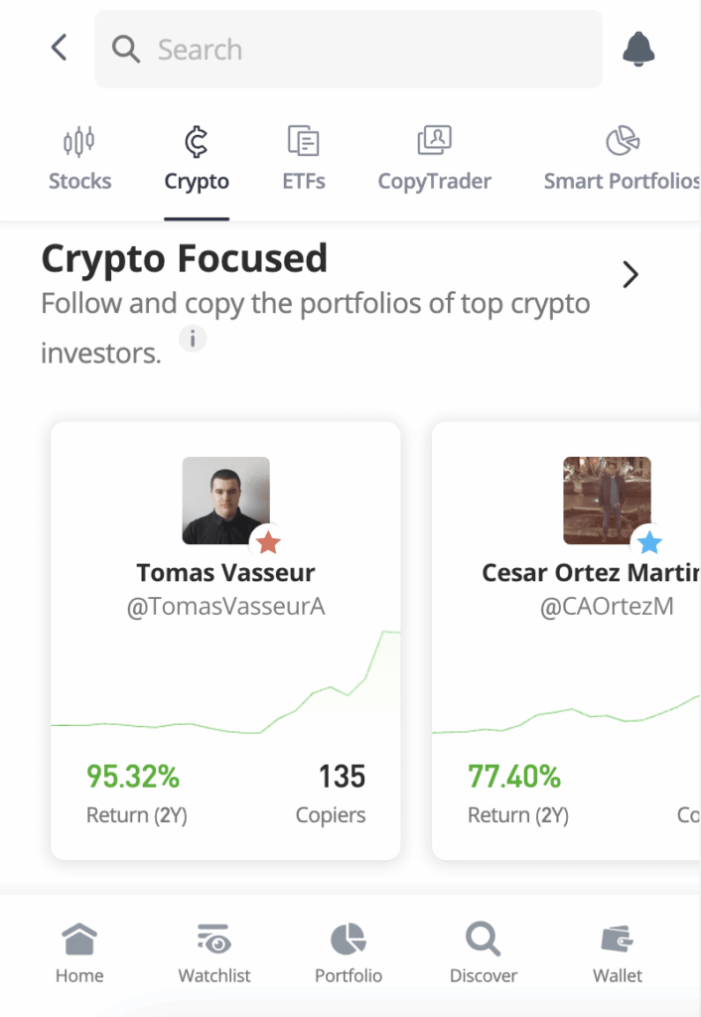
Task: Tap Tomas Vasseur's popular investor star badge
Action: coord(268,542)
